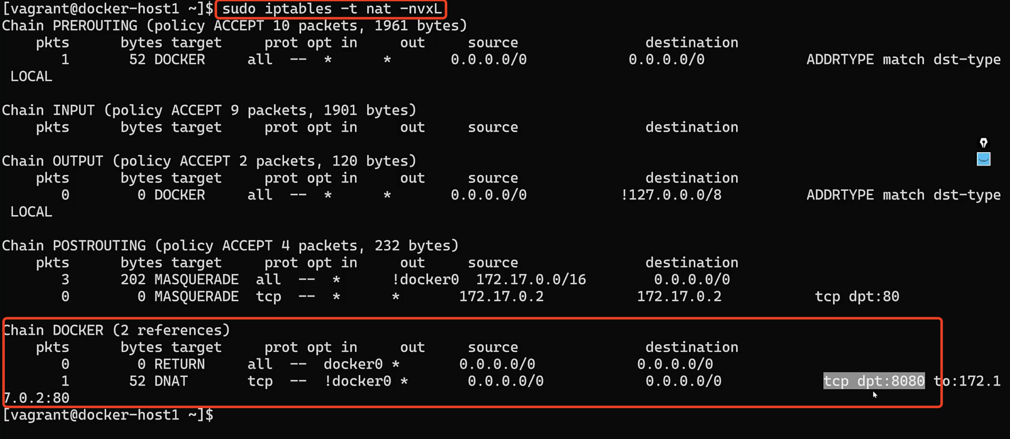Select the pen nib annotation icon
The height and width of the screenshot is (439, 1010).
point(983,143)
